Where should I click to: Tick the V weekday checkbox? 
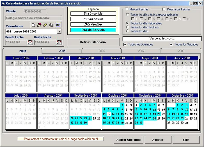pos(167,19)
